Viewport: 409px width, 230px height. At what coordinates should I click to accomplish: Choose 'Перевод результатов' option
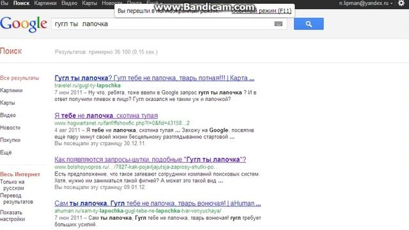pyautogui.click(x=17, y=199)
